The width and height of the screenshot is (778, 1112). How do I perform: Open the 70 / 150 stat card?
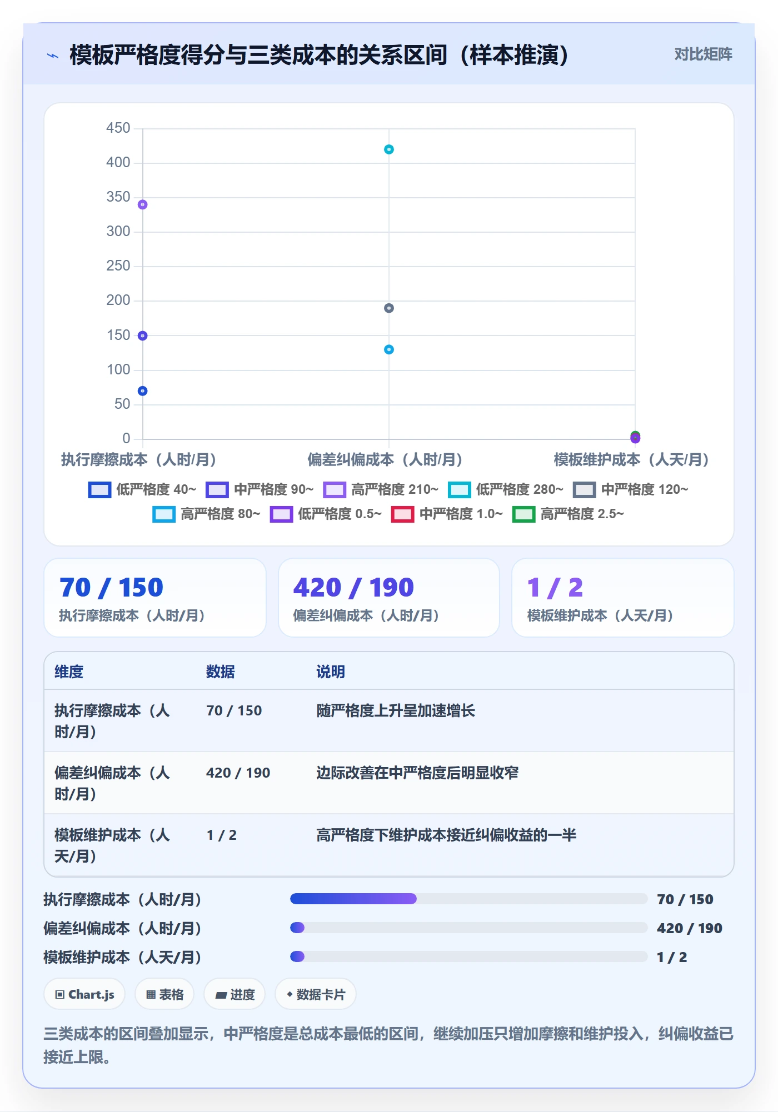[155, 598]
